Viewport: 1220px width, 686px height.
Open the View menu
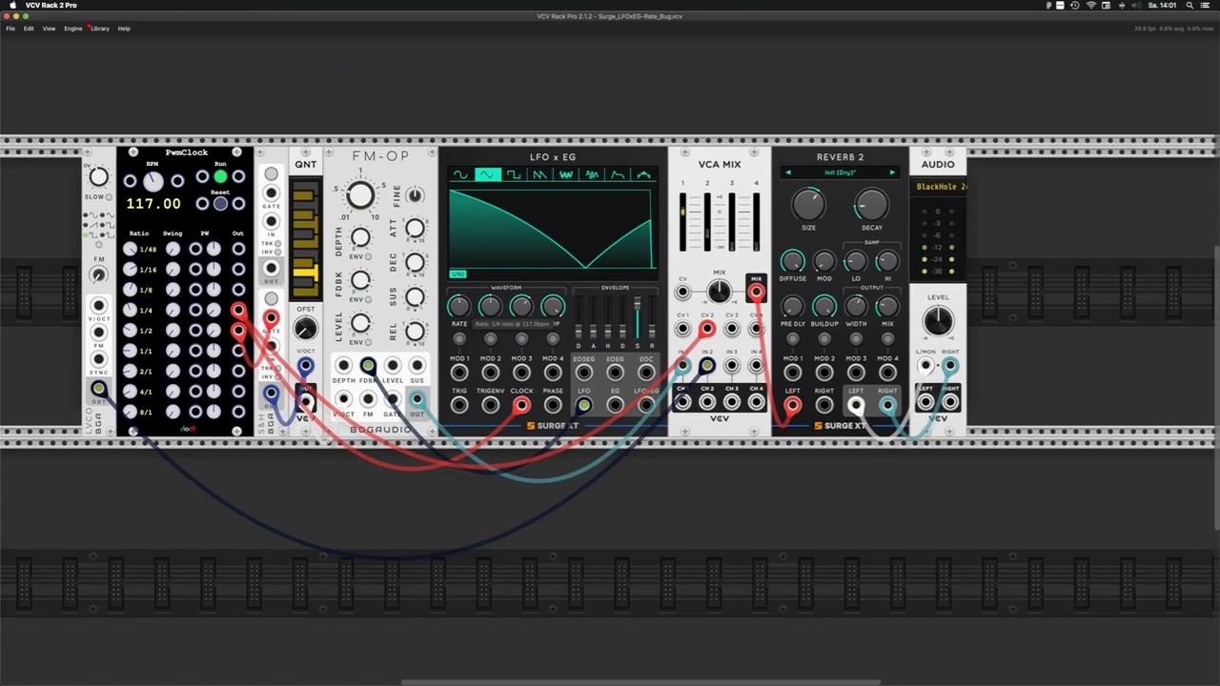[49, 29]
